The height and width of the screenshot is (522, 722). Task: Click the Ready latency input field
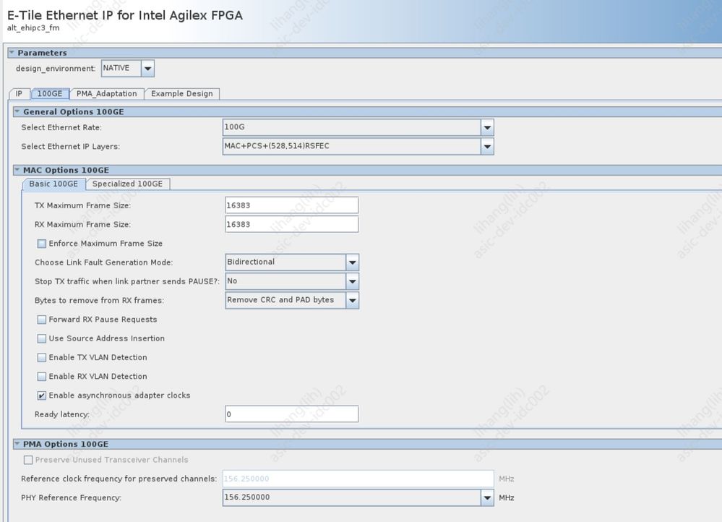point(291,414)
